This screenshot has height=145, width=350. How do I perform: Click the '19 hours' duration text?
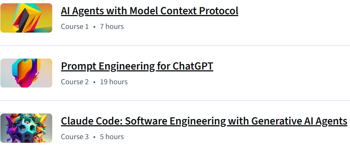114,82
